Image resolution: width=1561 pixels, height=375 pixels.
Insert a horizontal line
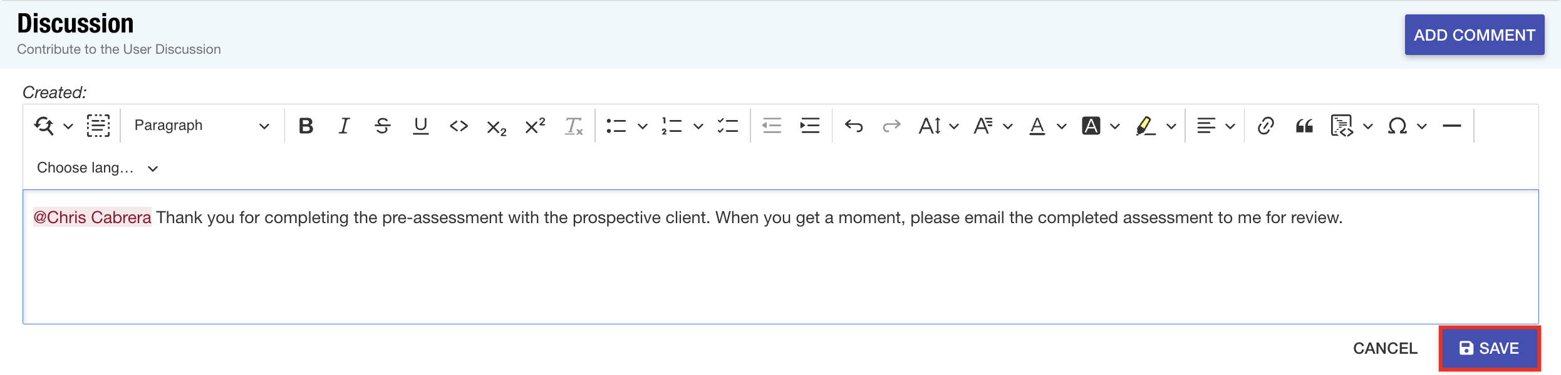coord(1451,126)
